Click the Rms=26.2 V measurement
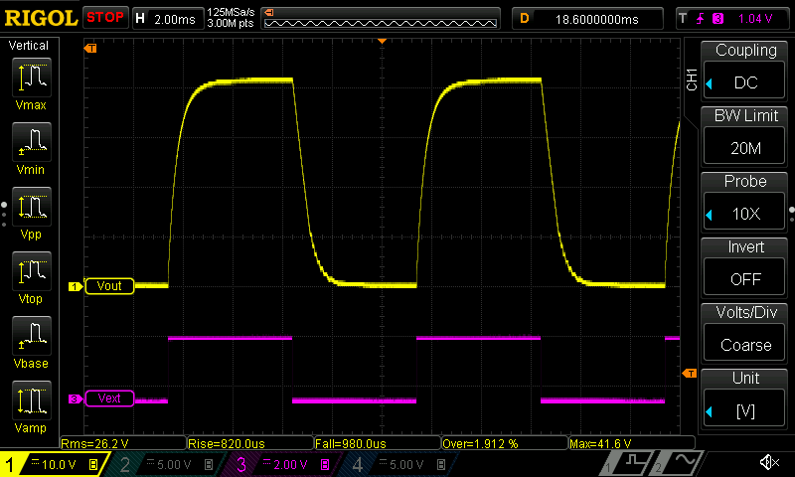Viewport: 795px width, 477px height. (123, 443)
